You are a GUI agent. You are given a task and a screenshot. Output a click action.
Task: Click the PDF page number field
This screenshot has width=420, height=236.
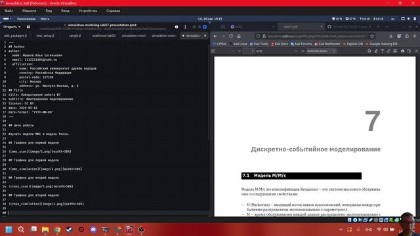(x=249, y=51)
